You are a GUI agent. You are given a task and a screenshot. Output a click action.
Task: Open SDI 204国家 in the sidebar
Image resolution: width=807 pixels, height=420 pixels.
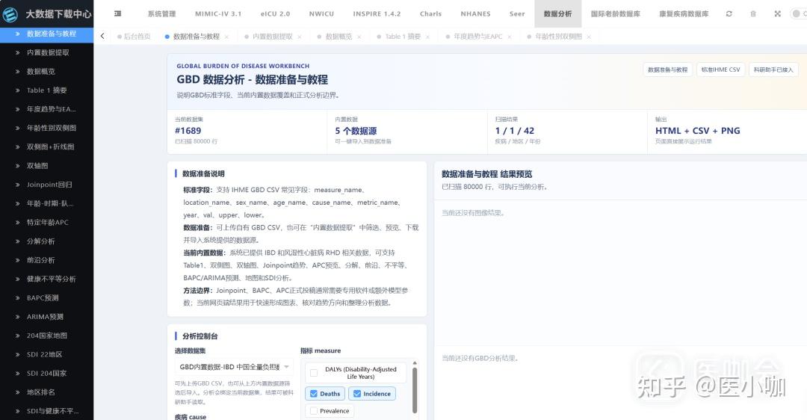46,373
